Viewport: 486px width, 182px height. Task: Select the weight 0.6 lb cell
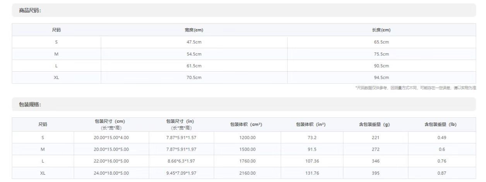442,149
